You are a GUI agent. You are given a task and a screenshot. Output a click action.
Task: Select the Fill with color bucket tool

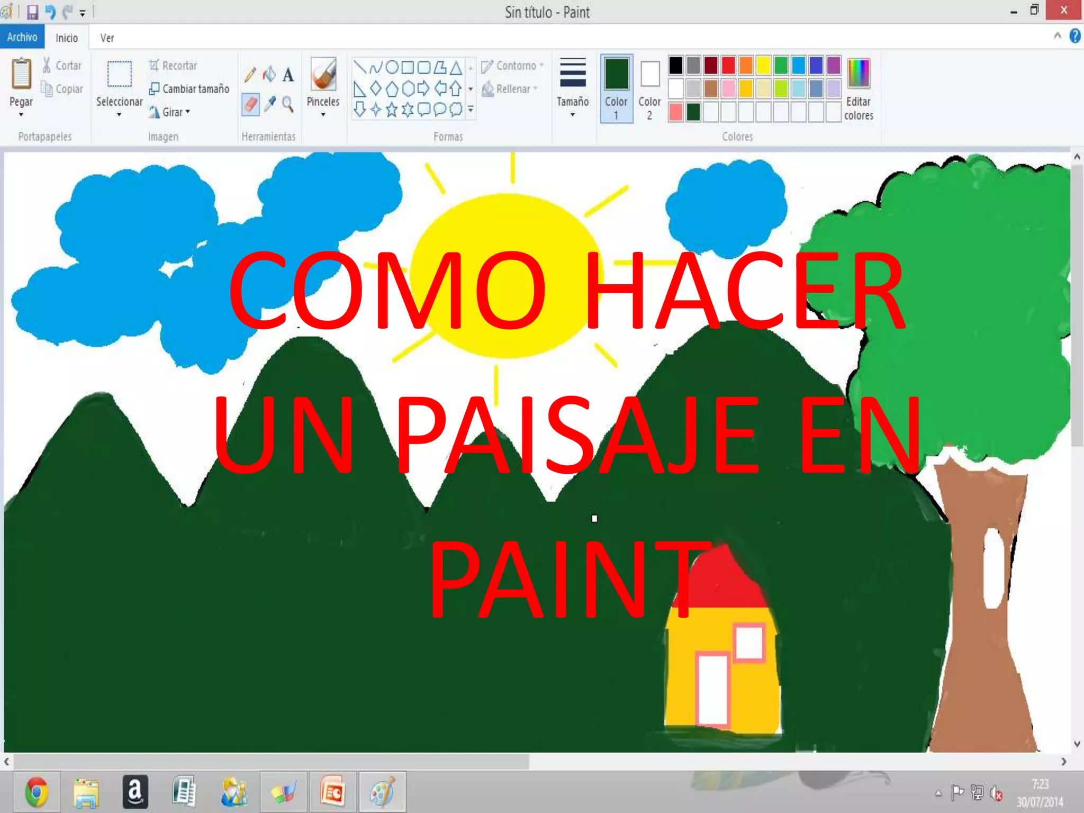(x=269, y=75)
